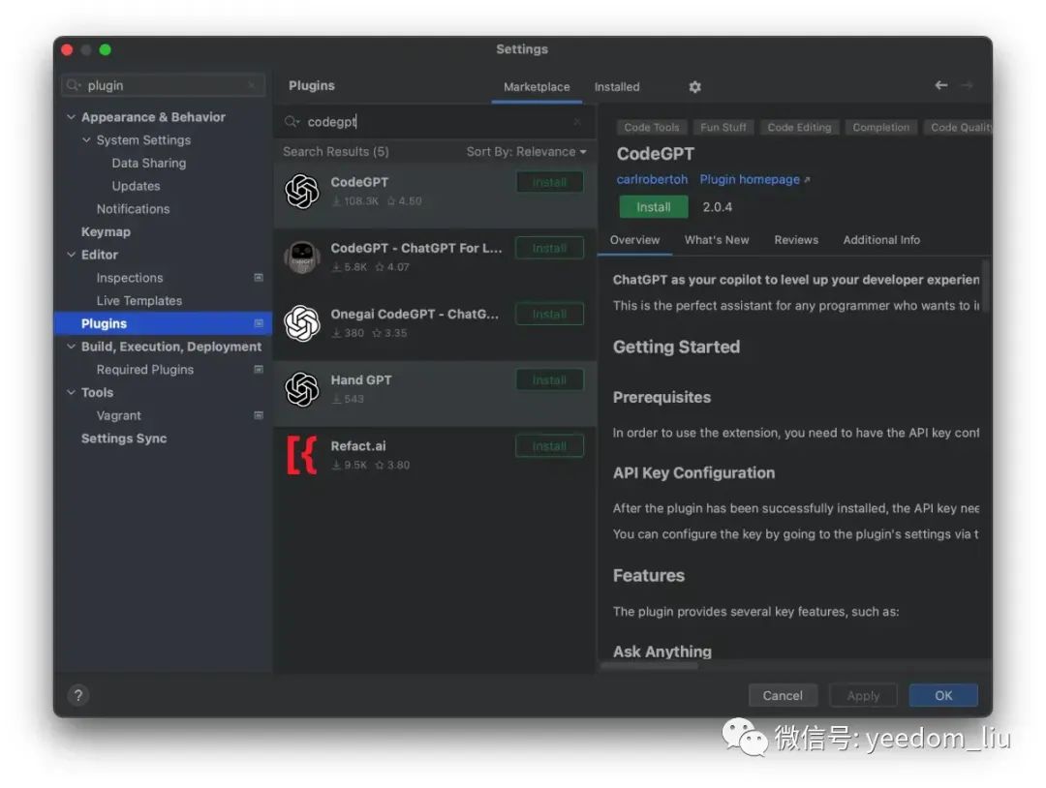Viewport: 1046px width, 788px height.
Task: Click the Cancel button
Action: click(783, 695)
